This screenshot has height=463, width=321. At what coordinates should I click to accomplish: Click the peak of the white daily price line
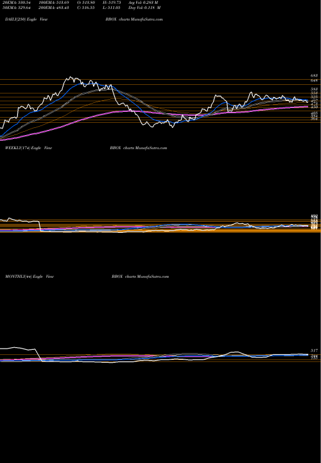click(71, 77)
